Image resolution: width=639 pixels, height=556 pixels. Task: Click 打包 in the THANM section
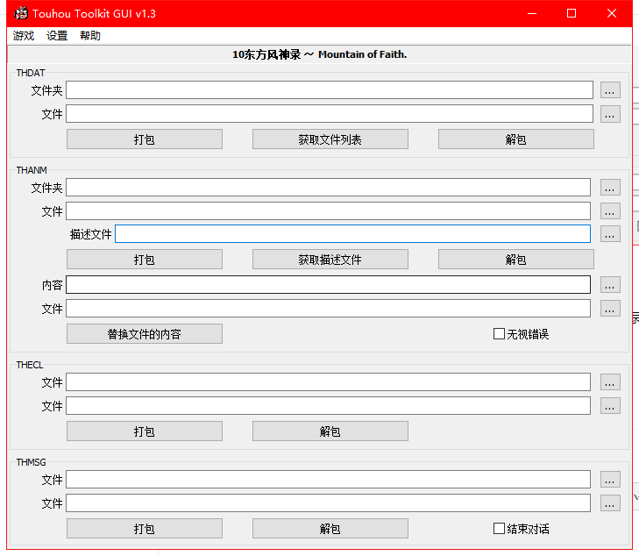coord(145,260)
